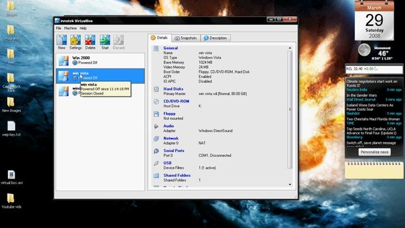Click the Audio speaker icon

(156, 127)
